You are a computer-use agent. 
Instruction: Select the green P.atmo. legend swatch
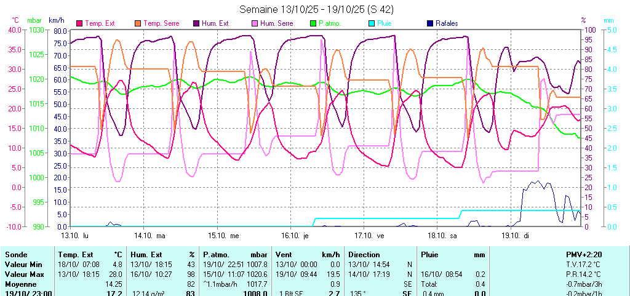(x=313, y=23)
